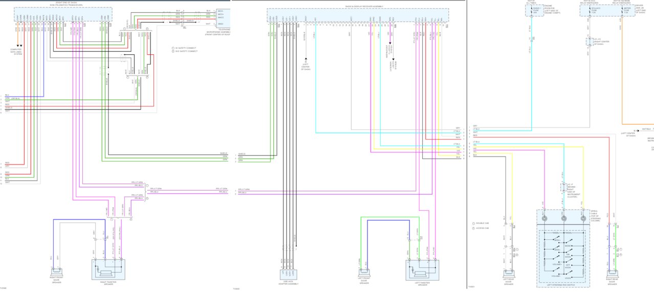Image resolution: width=654 pixels, height=292 pixels.
Task: Click the Computer Data Lines System label
Action: tap(16, 51)
